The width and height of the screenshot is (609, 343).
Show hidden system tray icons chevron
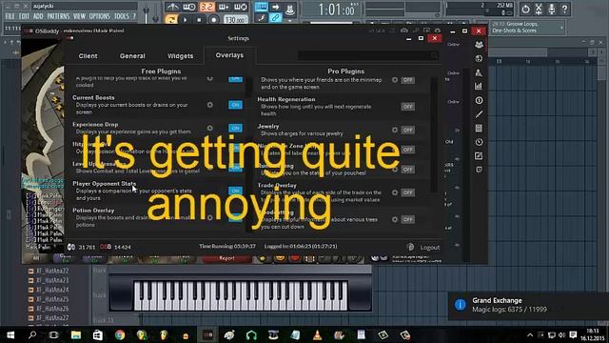pos(530,334)
